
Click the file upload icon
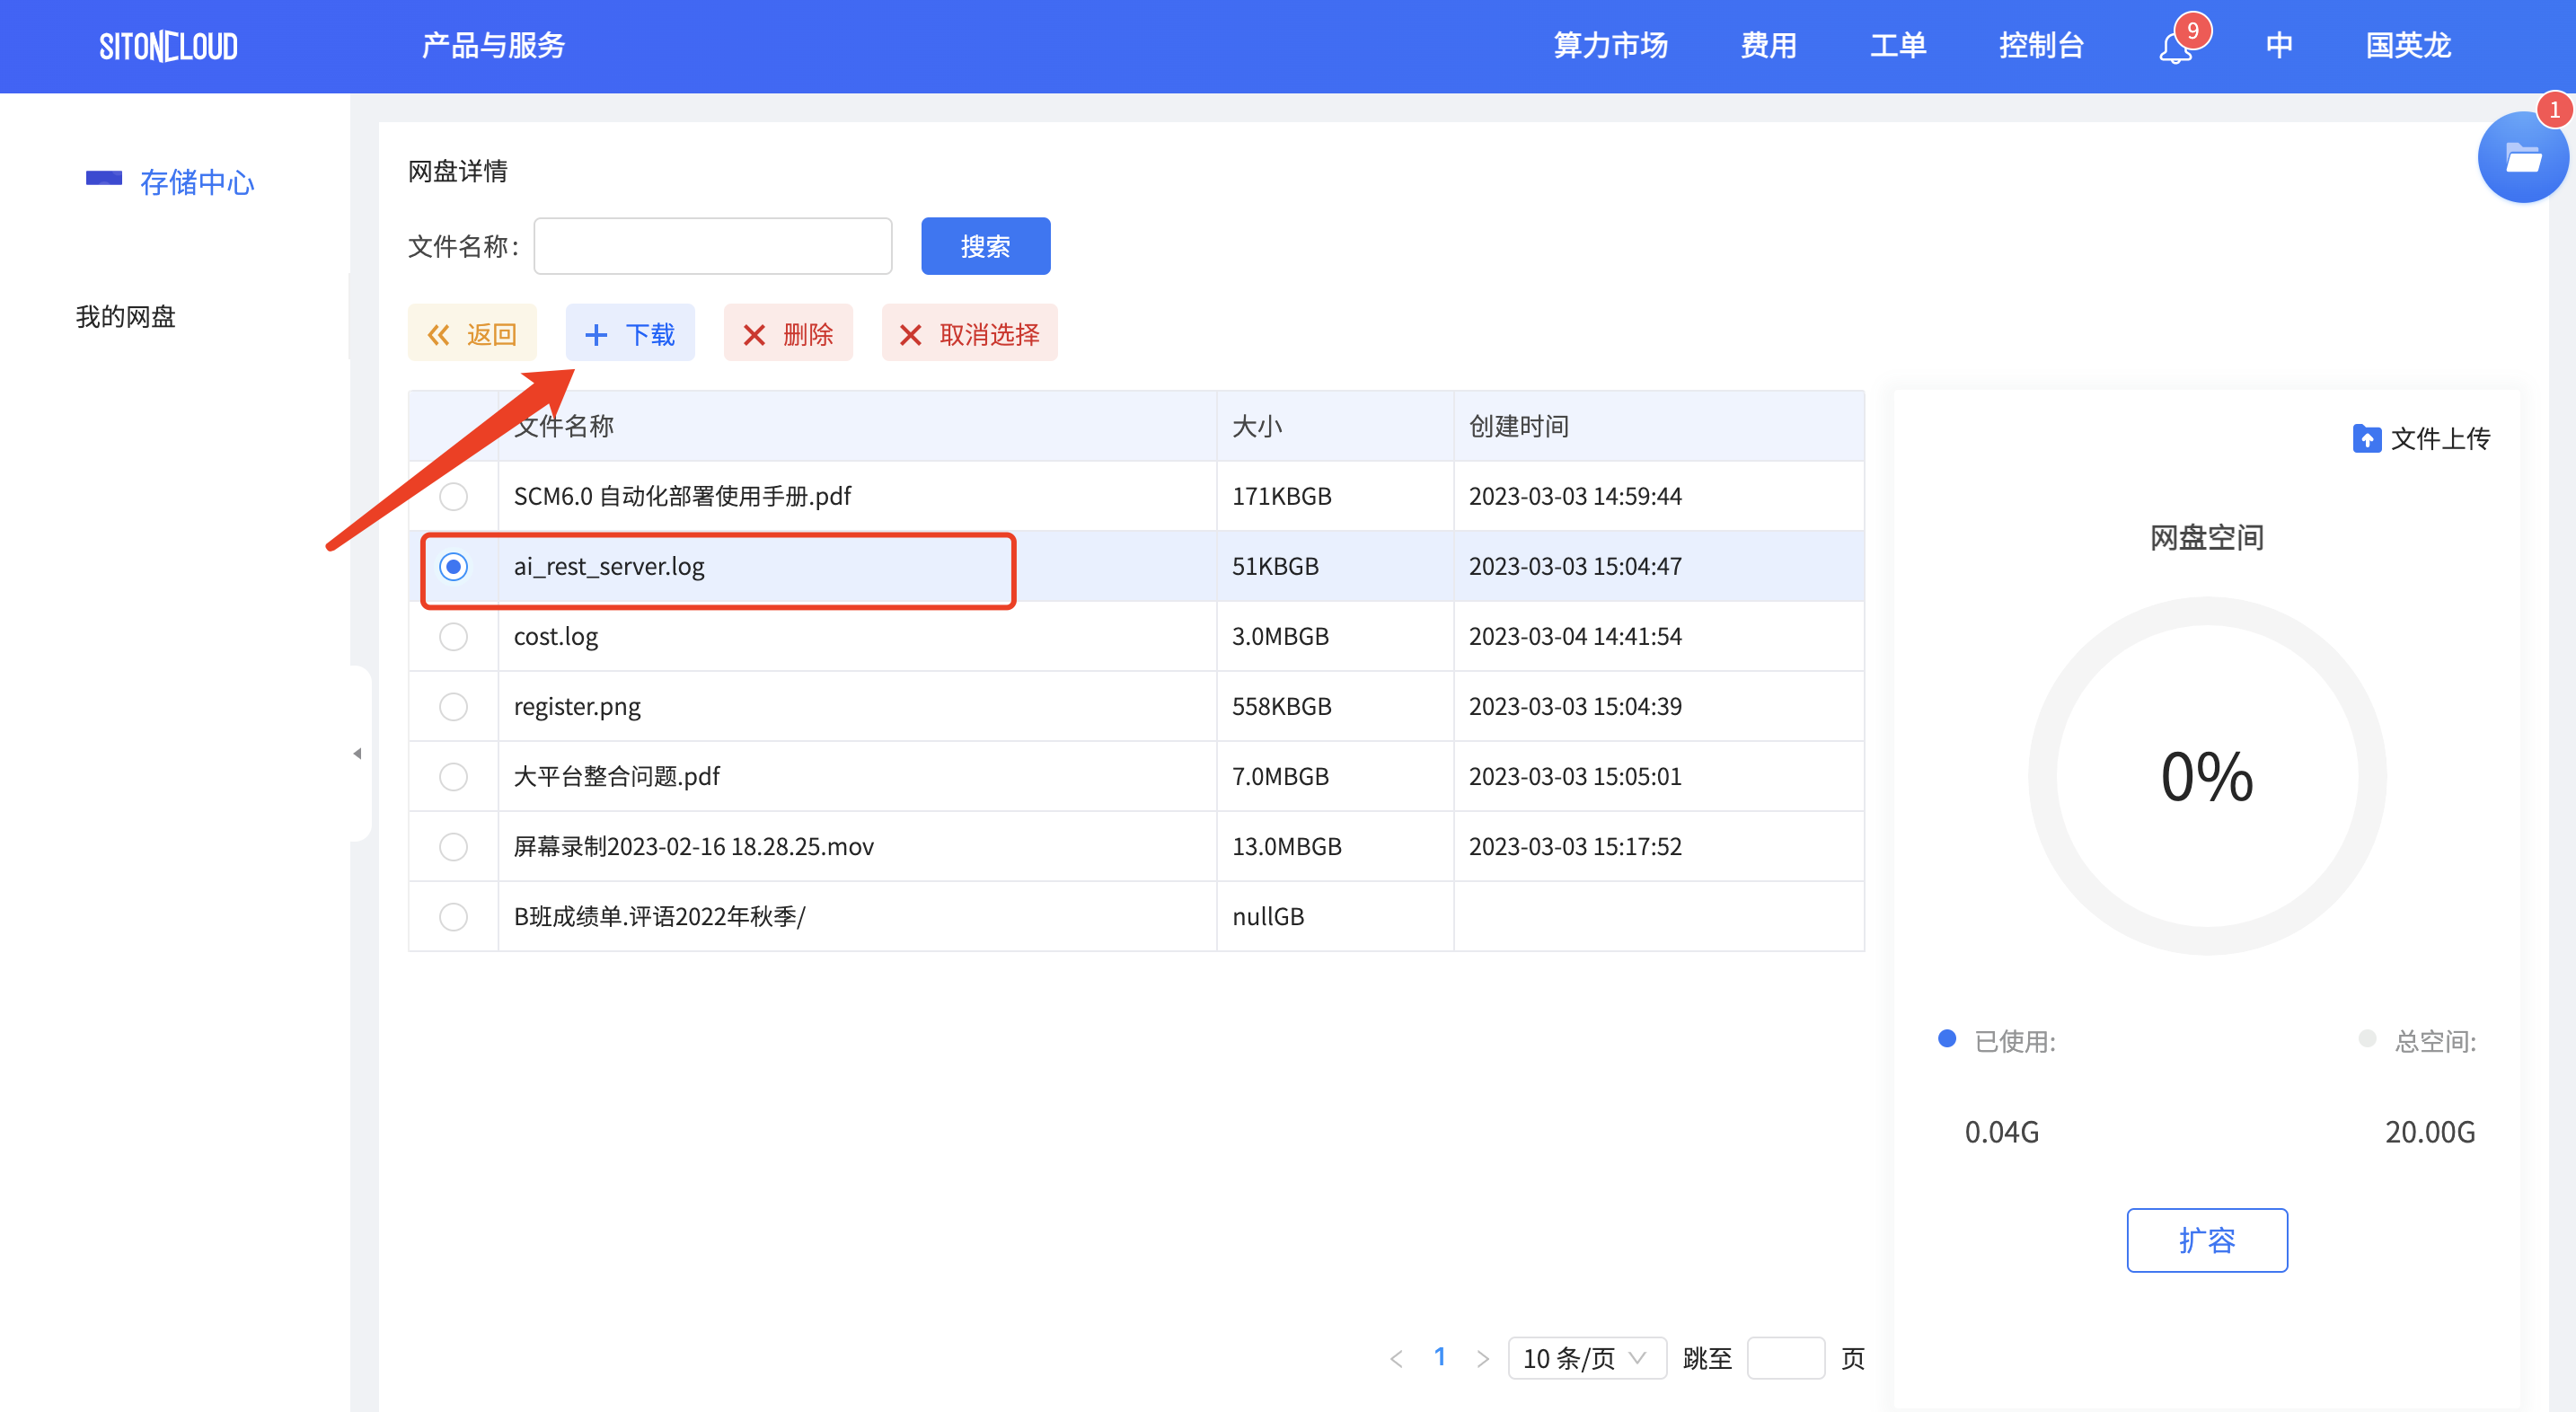coord(2366,438)
